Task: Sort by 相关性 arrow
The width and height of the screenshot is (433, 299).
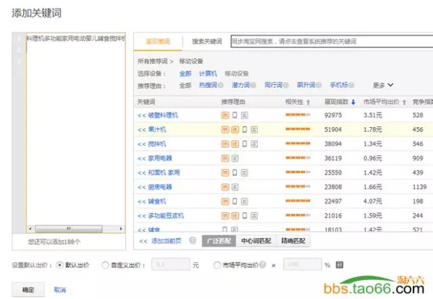Action: point(309,102)
